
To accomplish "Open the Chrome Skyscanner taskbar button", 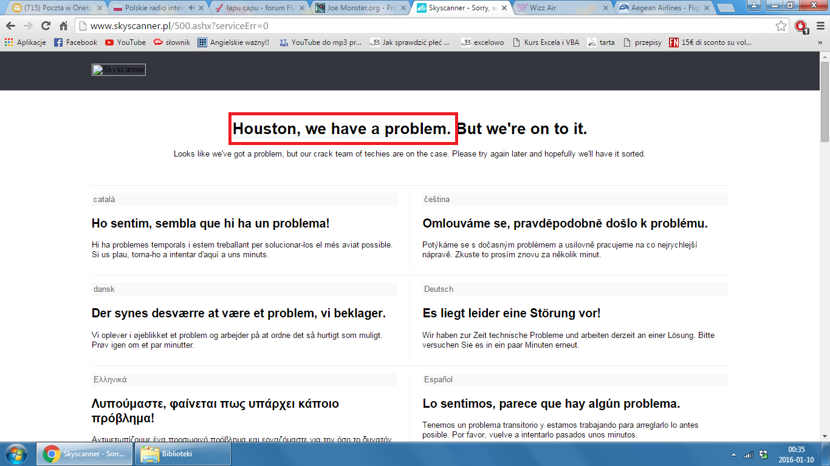I will click(x=85, y=454).
